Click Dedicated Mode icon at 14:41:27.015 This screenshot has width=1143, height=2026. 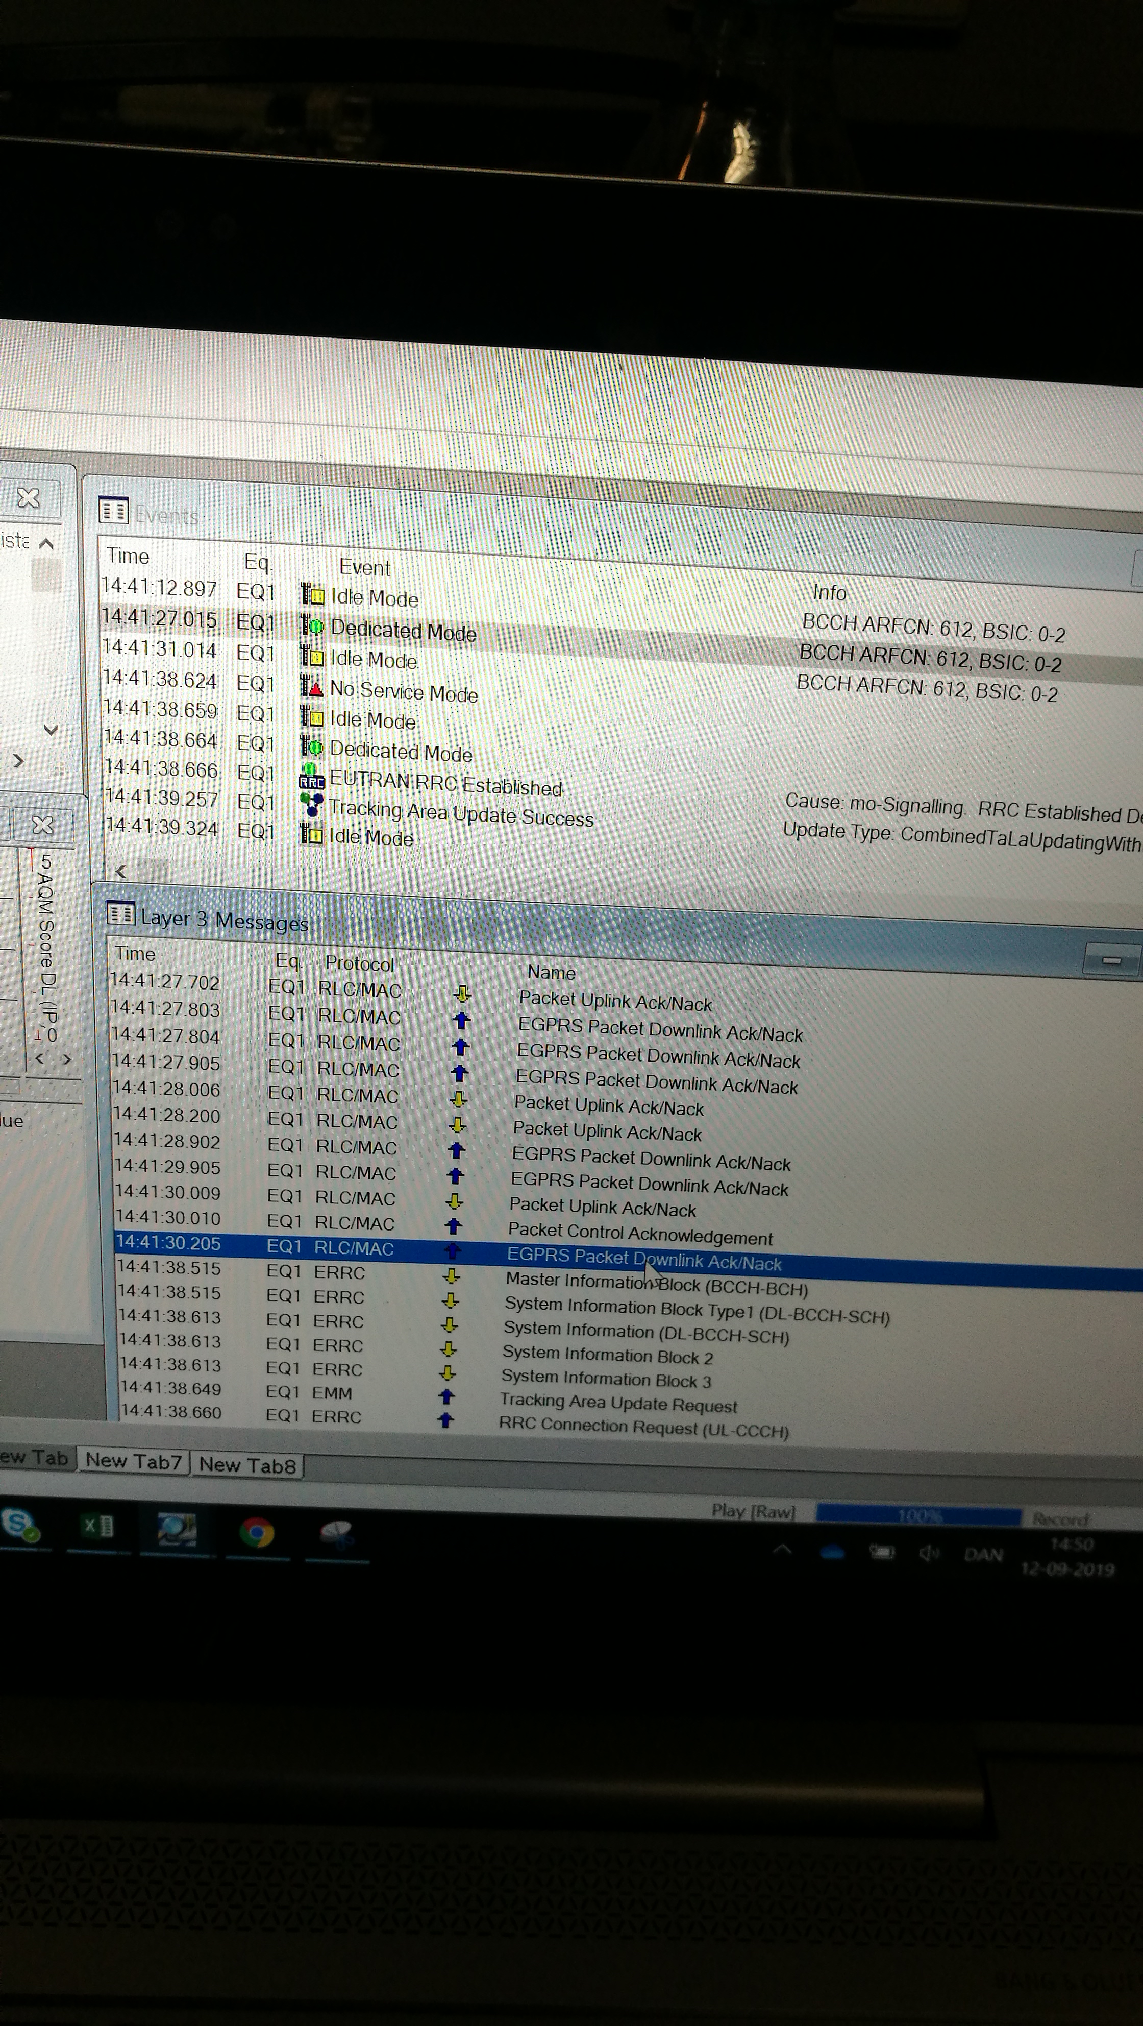312,625
